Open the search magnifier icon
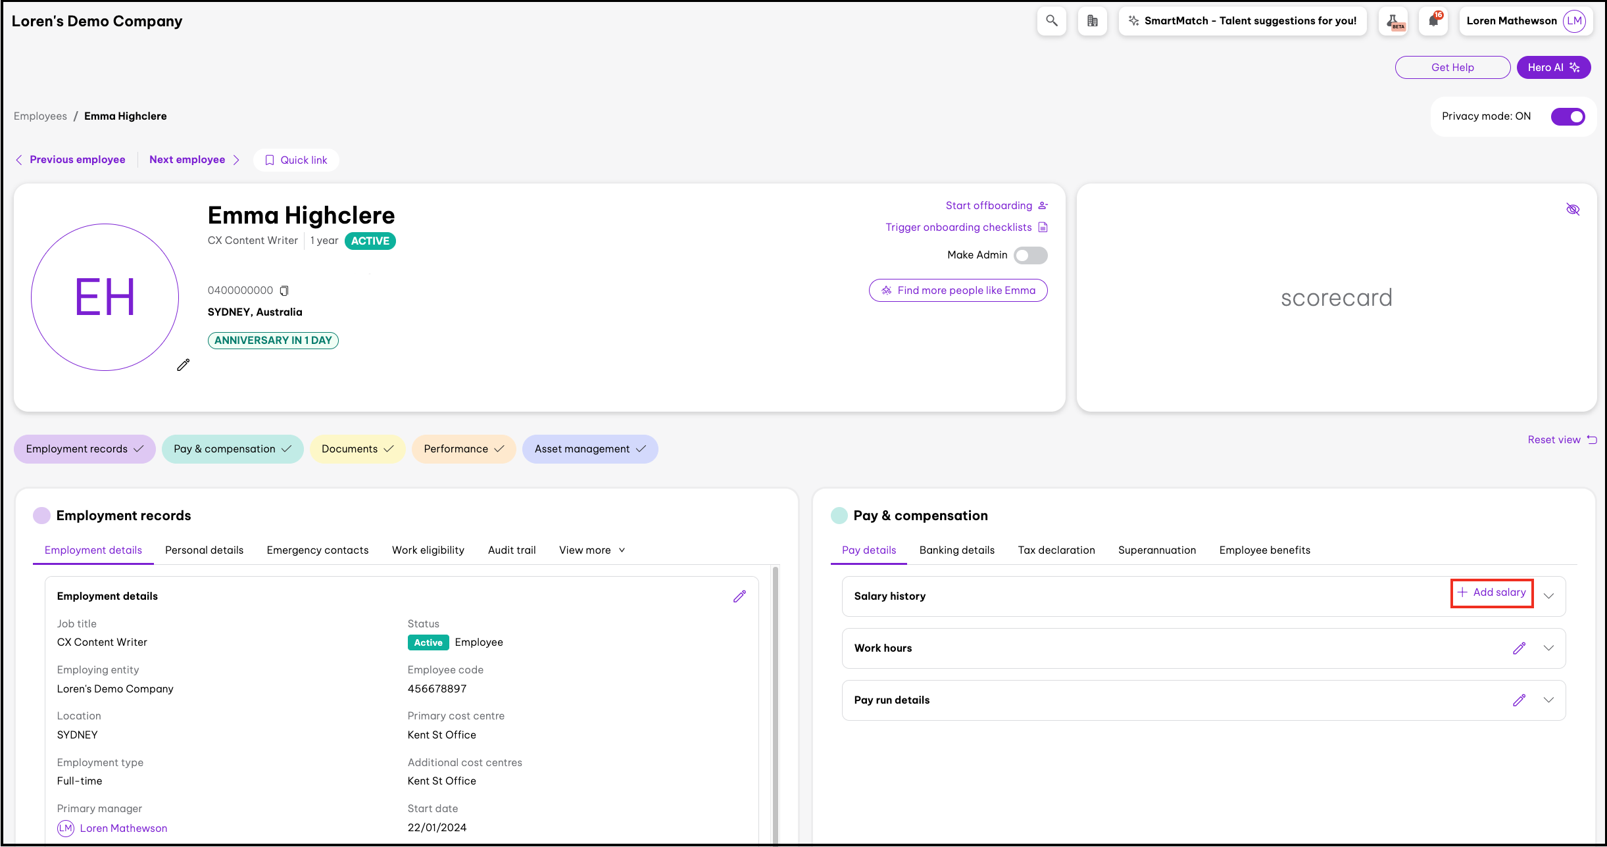This screenshot has width=1607, height=847. click(x=1051, y=21)
